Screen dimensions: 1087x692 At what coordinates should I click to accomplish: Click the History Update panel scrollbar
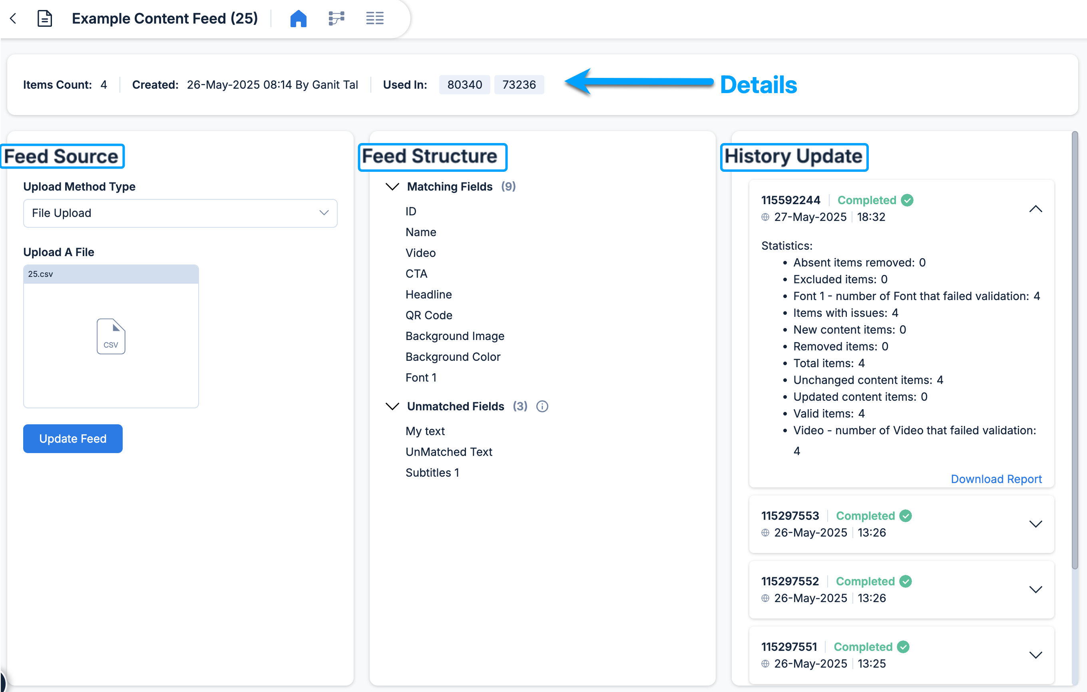(x=1075, y=350)
